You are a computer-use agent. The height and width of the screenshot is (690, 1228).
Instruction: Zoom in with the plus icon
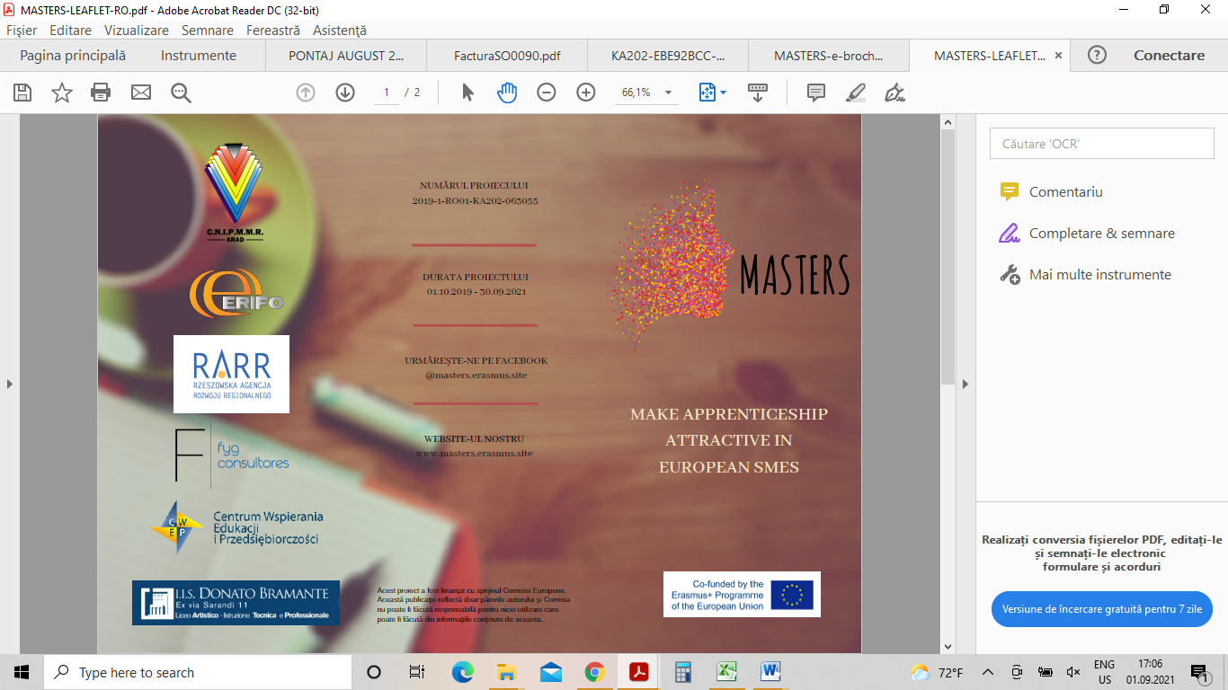click(x=586, y=93)
